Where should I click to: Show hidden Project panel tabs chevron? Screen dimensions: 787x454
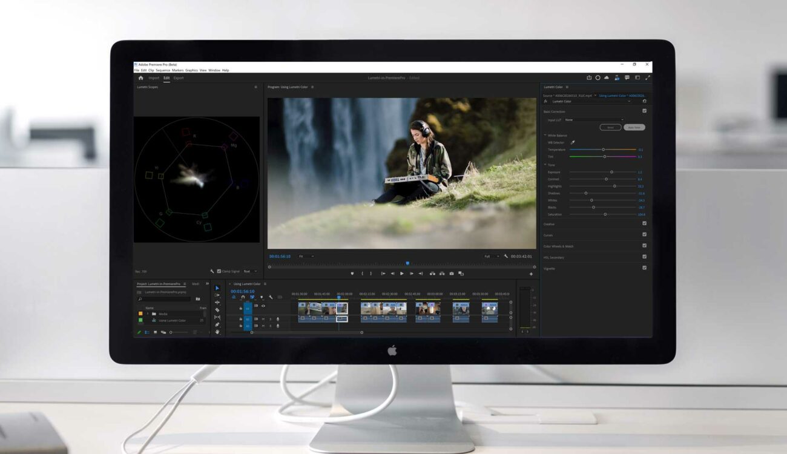pyautogui.click(x=208, y=283)
